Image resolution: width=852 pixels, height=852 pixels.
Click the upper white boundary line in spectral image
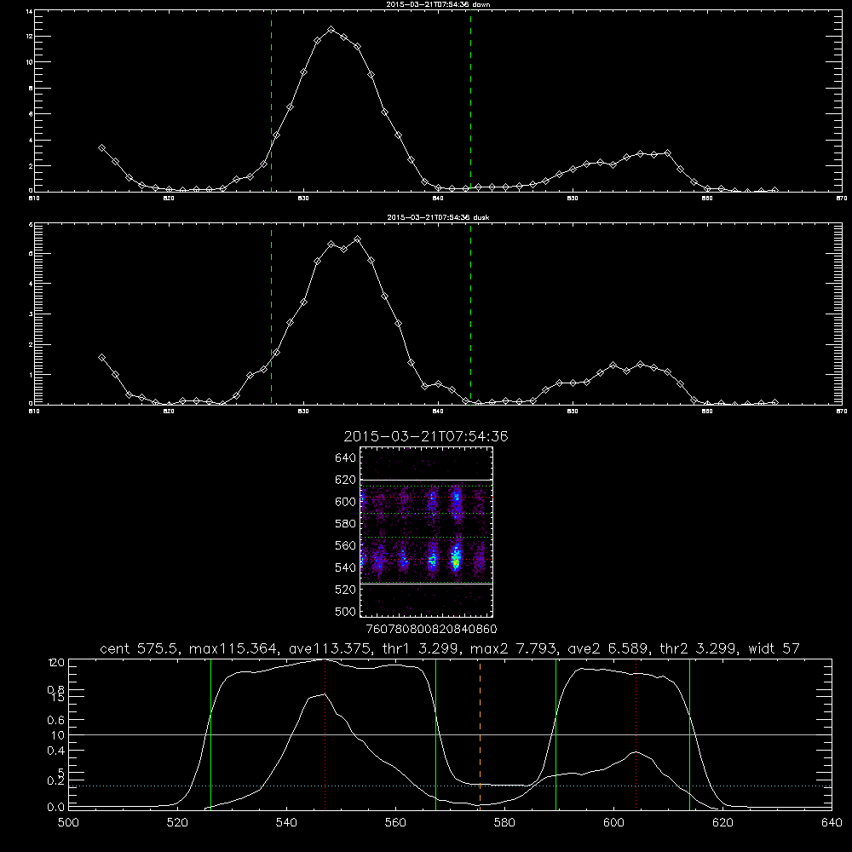pos(427,480)
